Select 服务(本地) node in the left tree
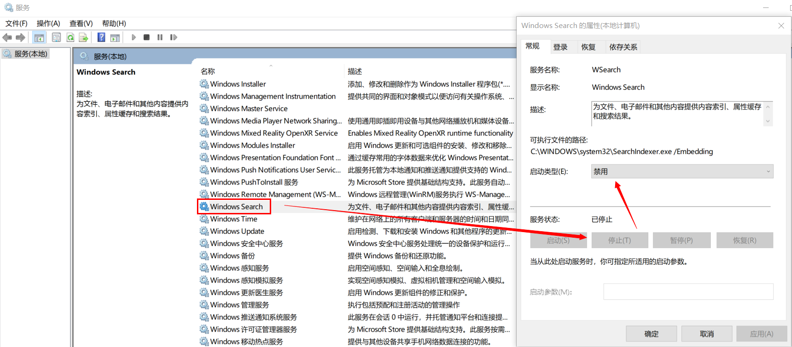Viewport: 792px width, 347px height. (x=26, y=54)
